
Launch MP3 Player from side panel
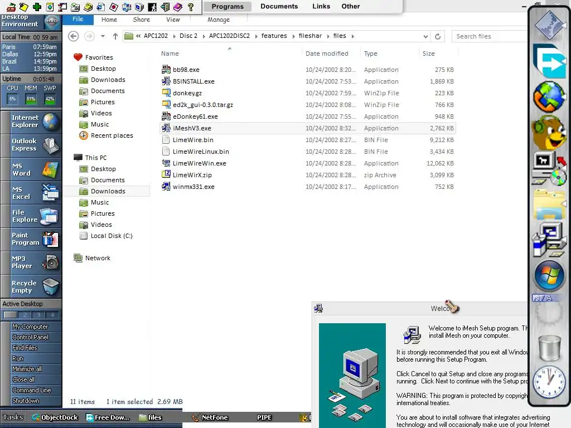[x=31, y=262]
